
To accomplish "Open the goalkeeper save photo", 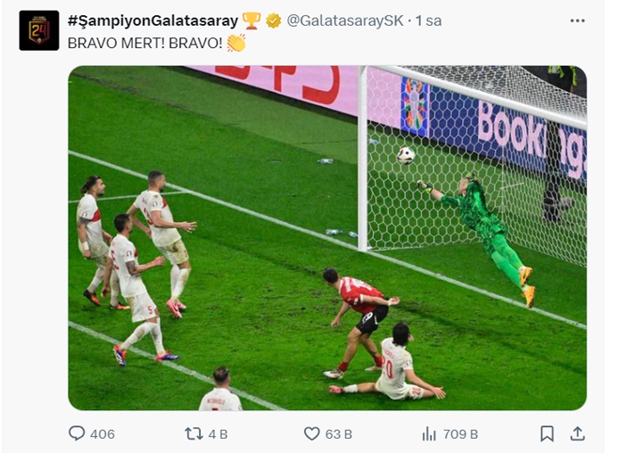I will [327, 238].
